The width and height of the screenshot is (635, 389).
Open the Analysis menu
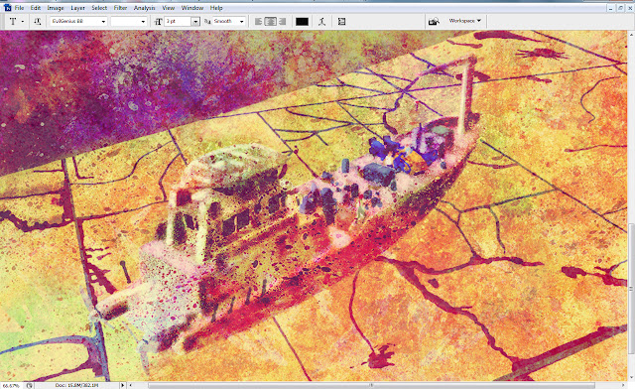click(x=144, y=8)
